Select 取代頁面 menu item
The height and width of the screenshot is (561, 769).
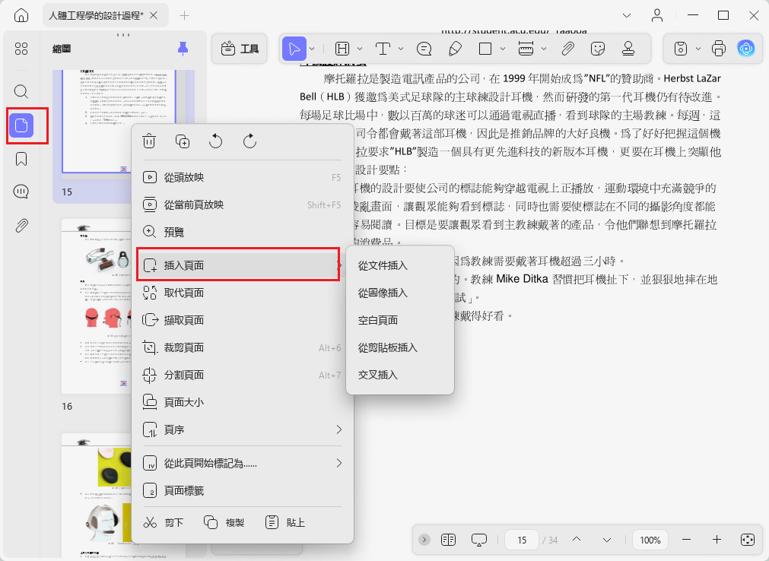243,293
